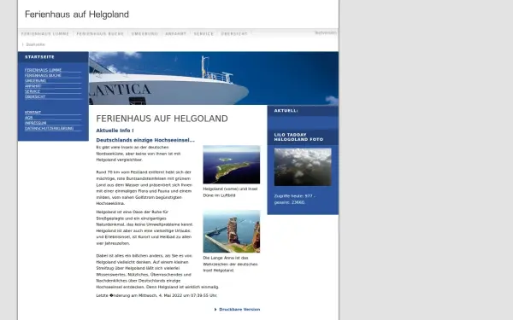Screen dimensions: 513x320
Task: Click the paragraph starting Helgoland ist eine Oase
Action: point(144,228)
